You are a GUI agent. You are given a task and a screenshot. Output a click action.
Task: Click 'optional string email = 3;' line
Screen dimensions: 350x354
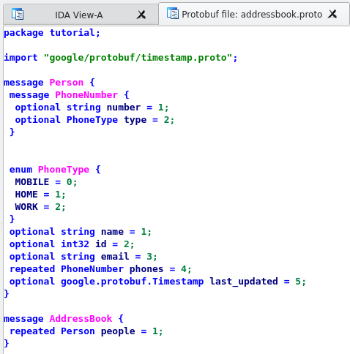[x=83, y=257]
